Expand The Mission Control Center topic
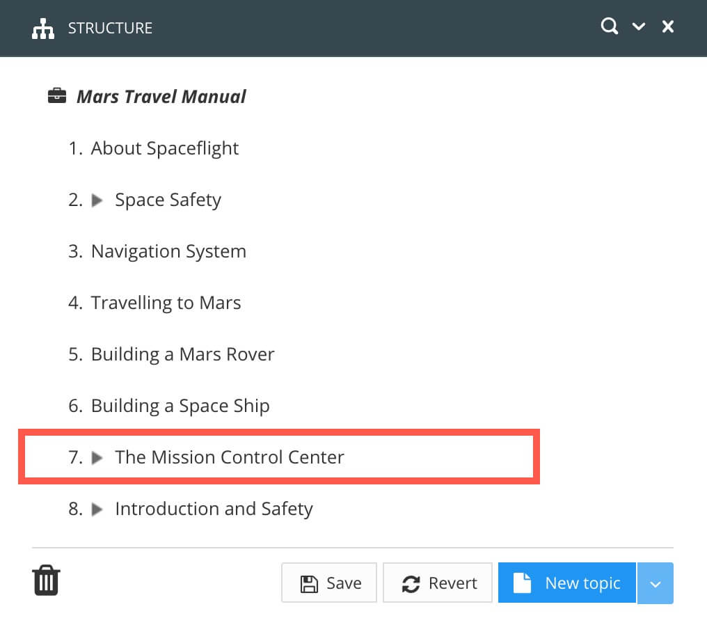This screenshot has width=707, height=625. pyautogui.click(x=97, y=458)
